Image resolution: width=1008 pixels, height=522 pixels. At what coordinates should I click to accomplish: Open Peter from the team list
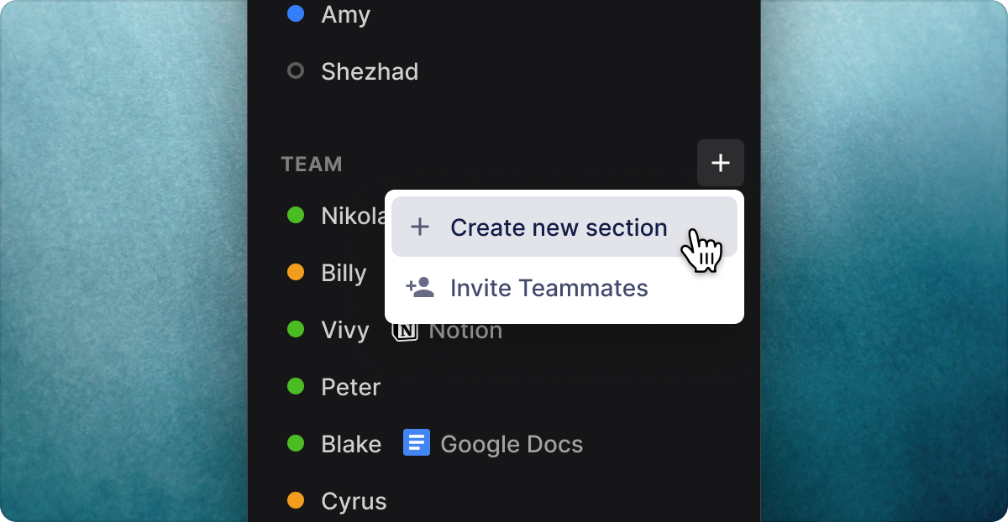tap(351, 387)
